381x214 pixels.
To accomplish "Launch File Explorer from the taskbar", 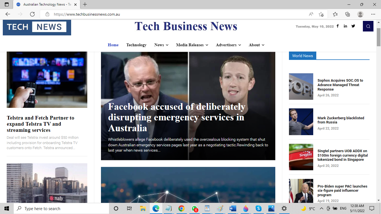I will pyautogui.click(x=143, y=208).
